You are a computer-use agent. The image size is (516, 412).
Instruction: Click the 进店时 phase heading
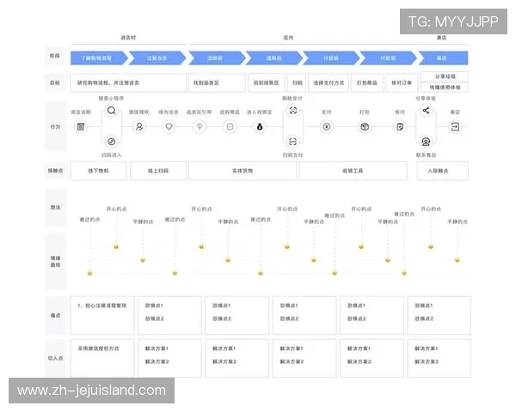128,38
